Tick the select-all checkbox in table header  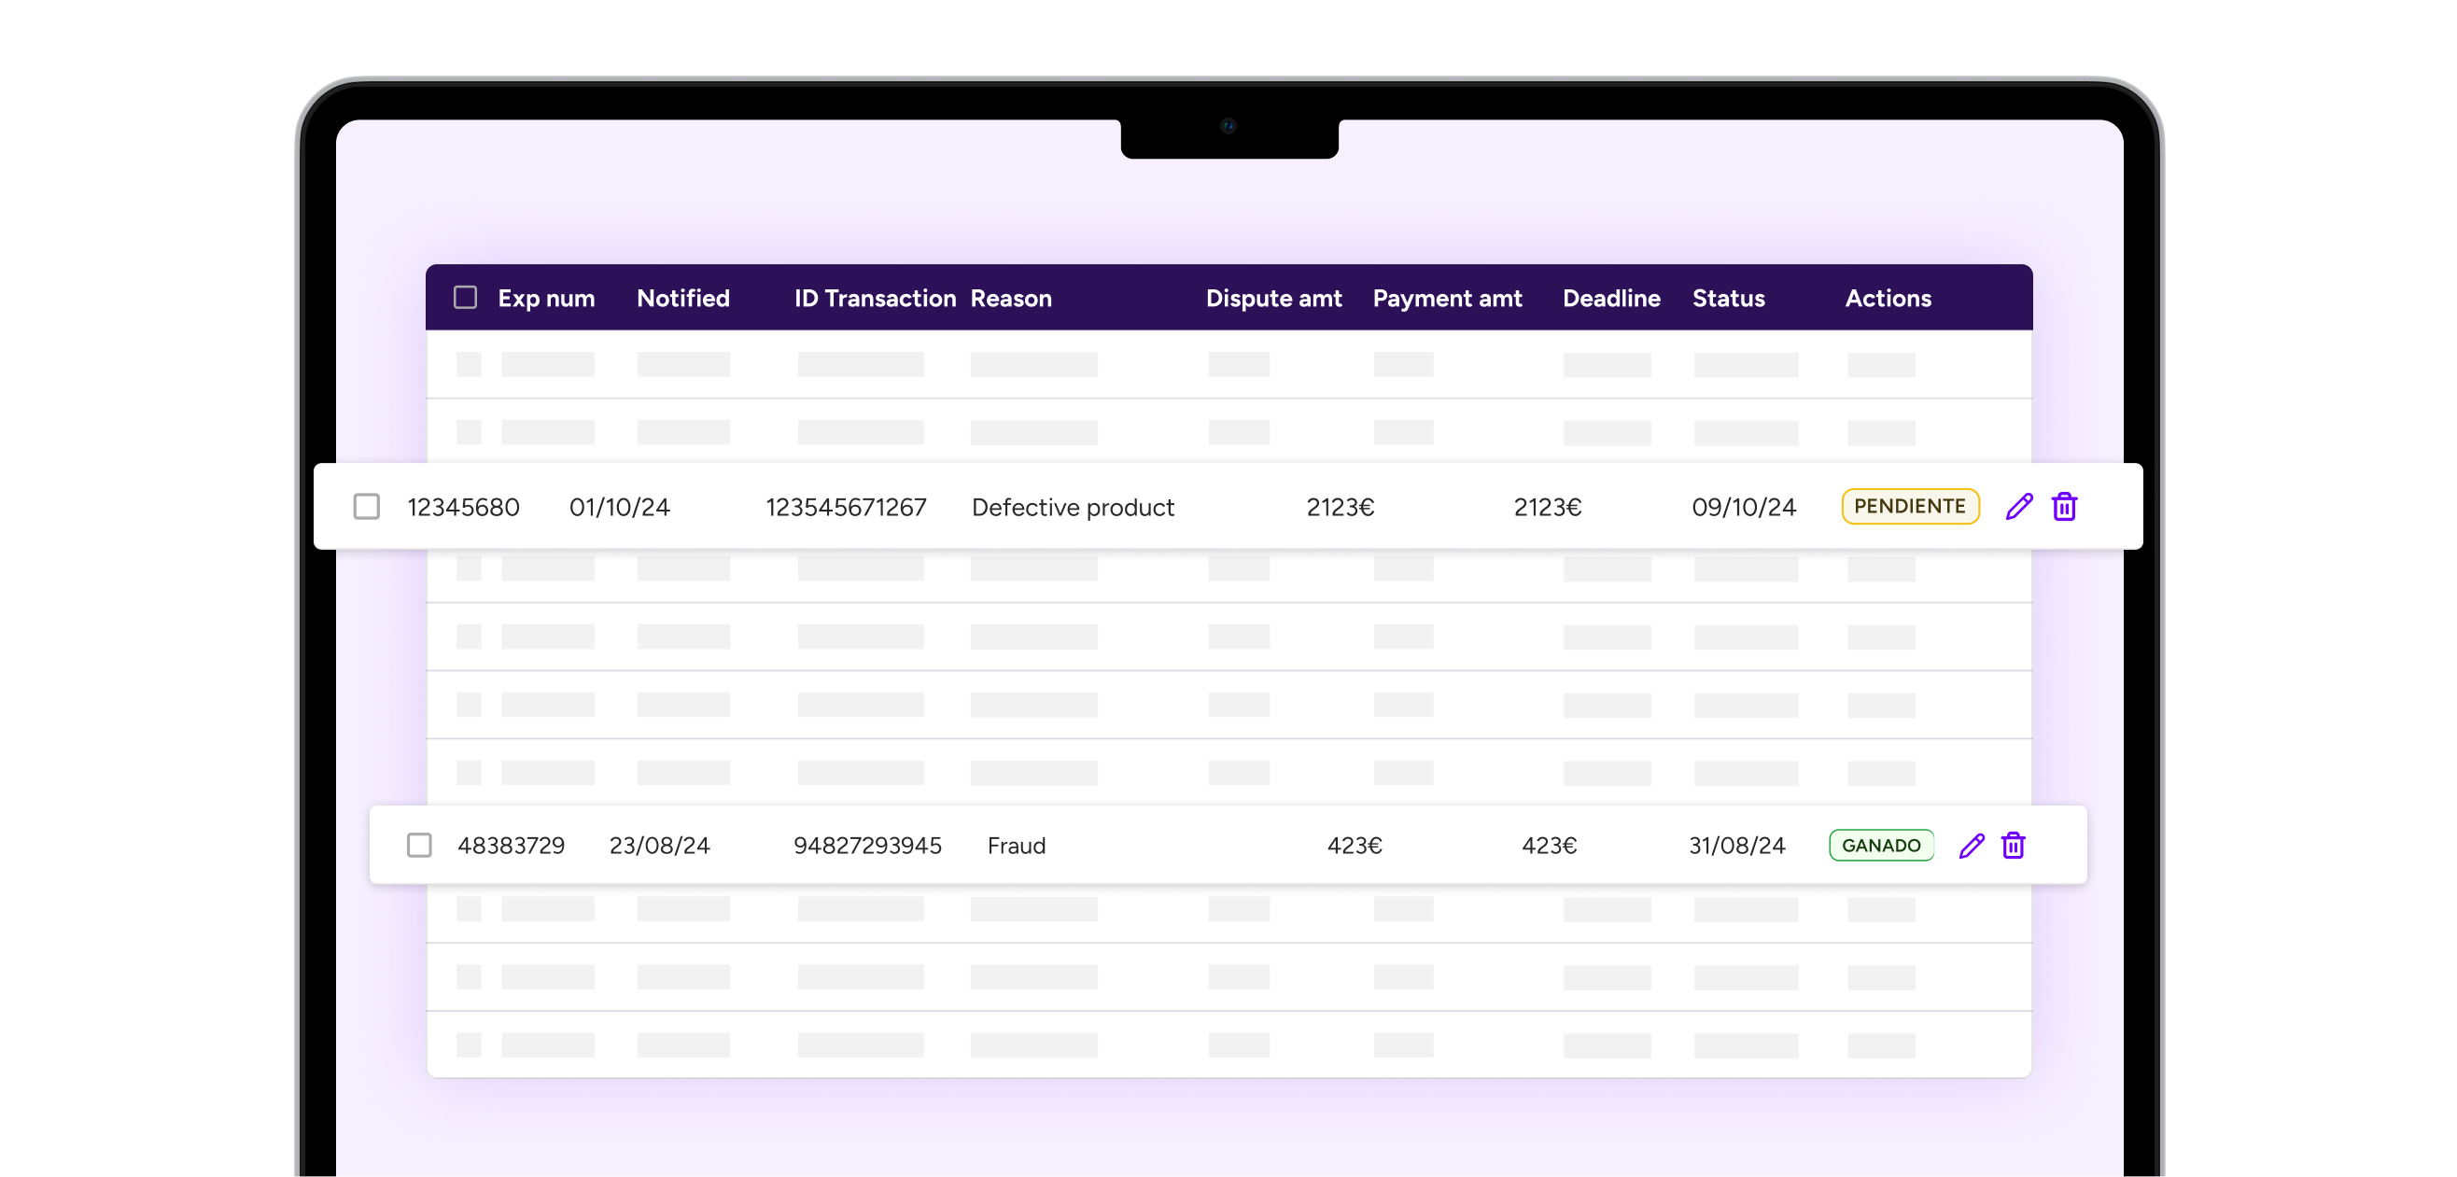[x=466, y=298]
